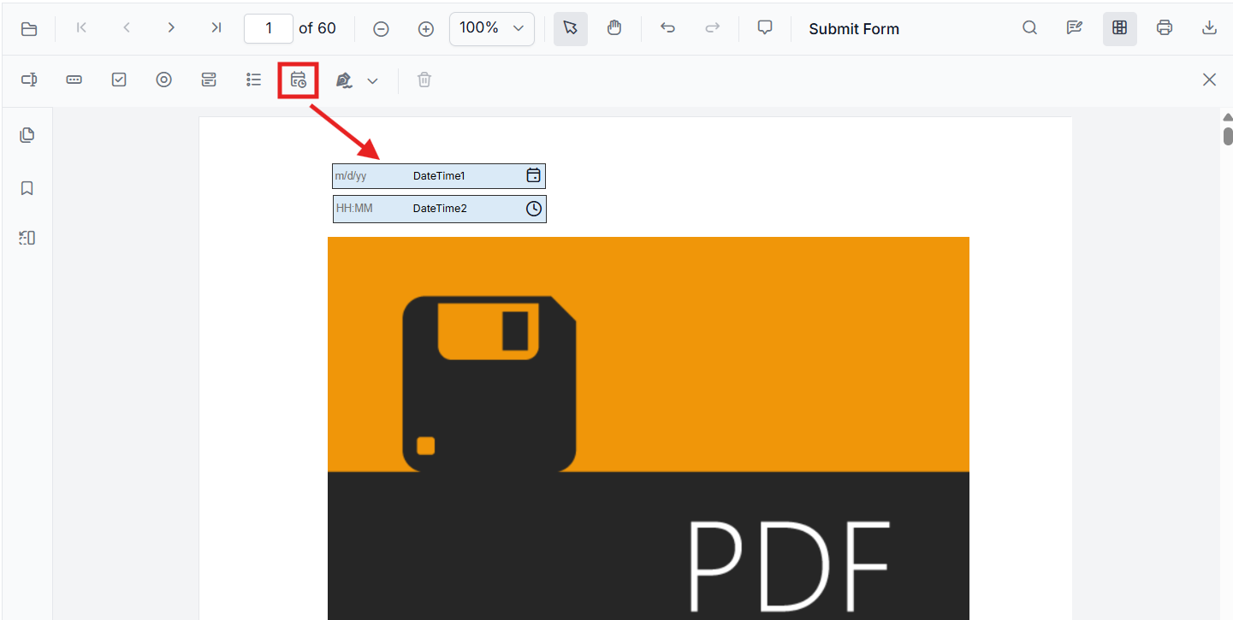1233x620 pixels.
Task: Print the document
Action: tap(1164, 28)
